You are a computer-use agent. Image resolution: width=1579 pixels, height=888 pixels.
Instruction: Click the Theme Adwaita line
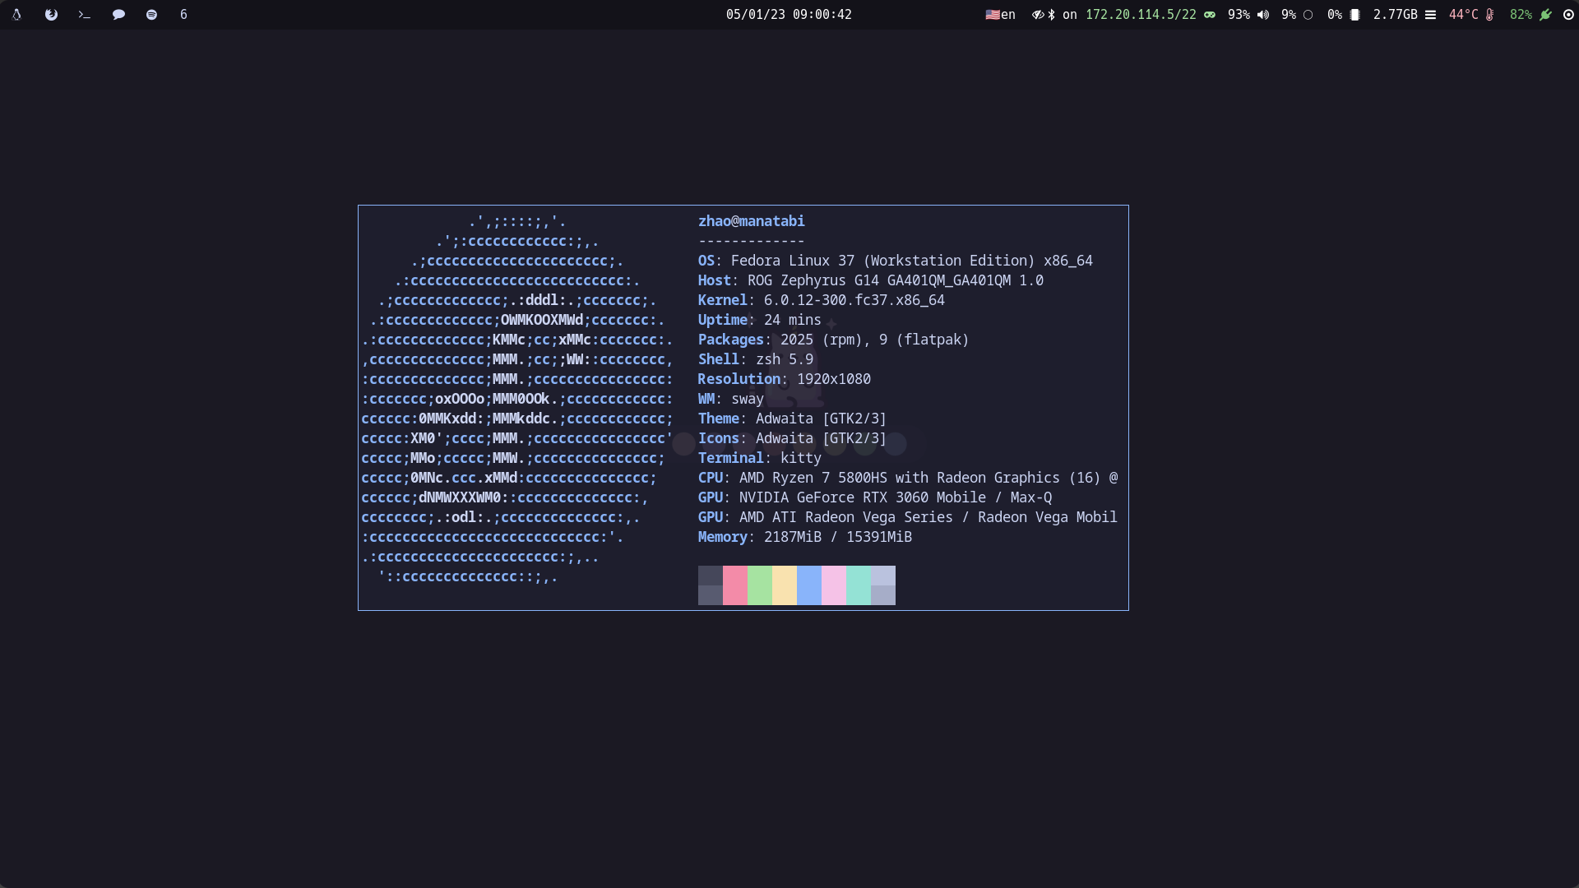point(793,419)
